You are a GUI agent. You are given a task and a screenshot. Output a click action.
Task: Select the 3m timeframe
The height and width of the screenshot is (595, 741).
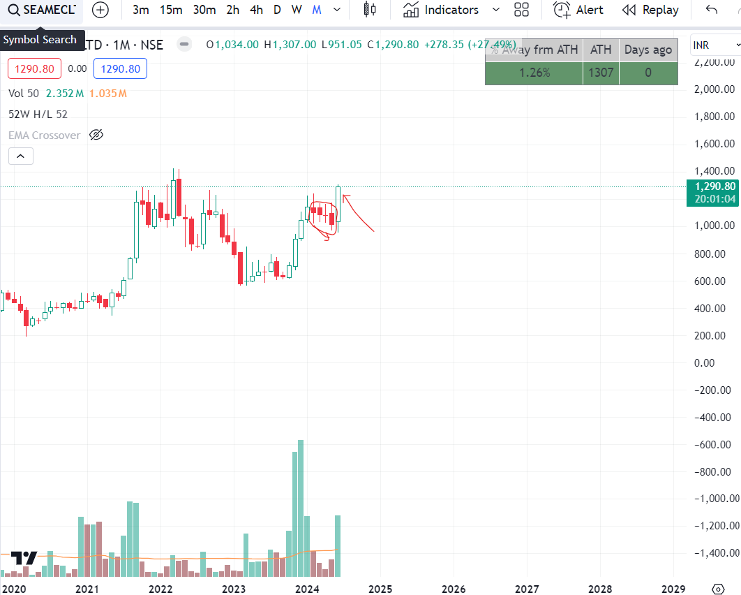pyautogui.click(x=141, y=10)
